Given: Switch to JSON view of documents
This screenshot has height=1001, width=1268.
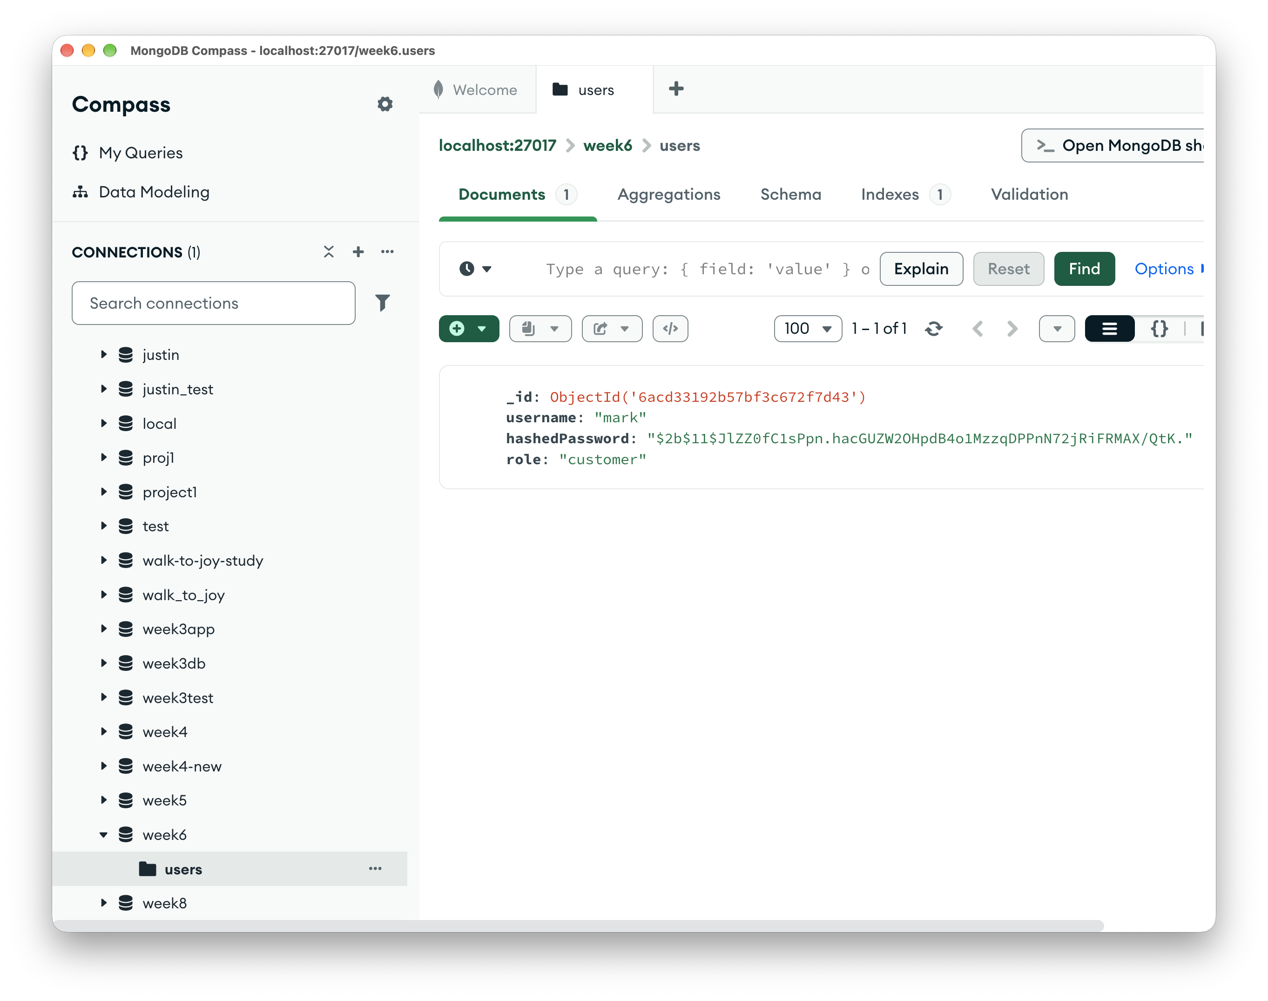Looking at the screenshot, I should coord(1159,329).
